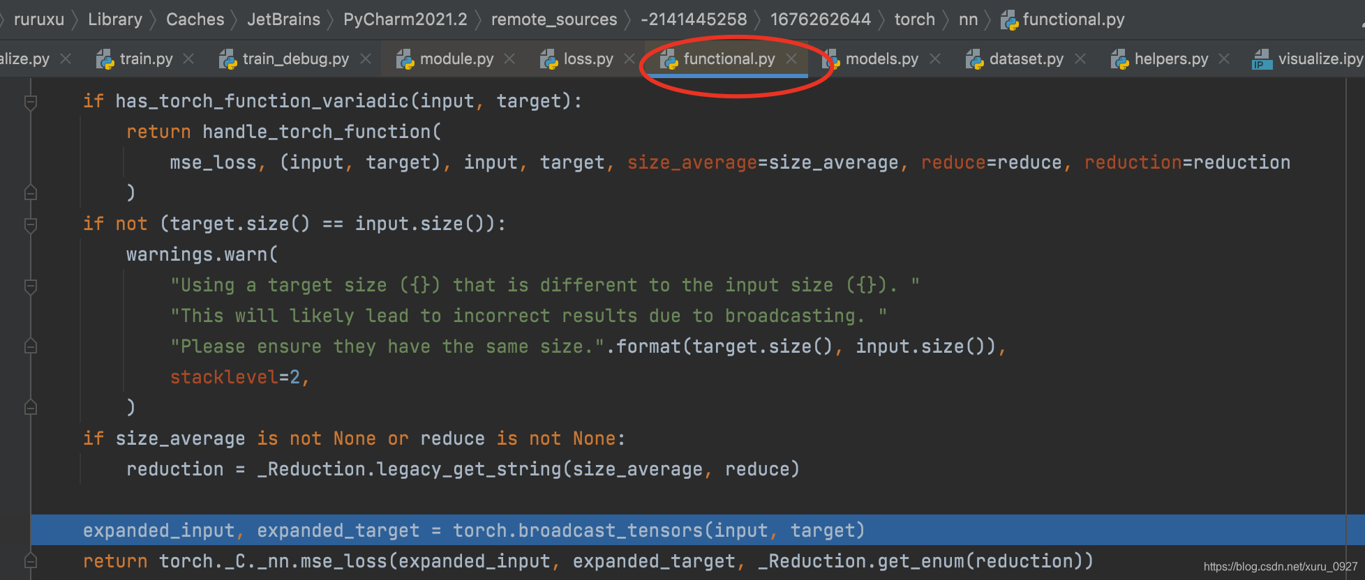Click the notebook icon on visualize.ipy tab

pos(1262,59)
